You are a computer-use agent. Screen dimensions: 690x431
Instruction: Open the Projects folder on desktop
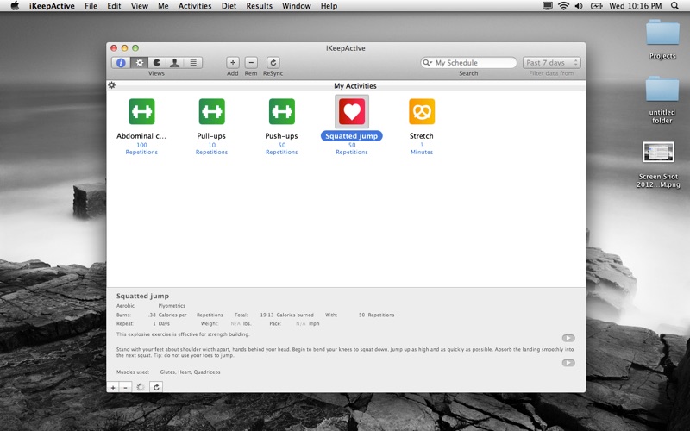662,34
